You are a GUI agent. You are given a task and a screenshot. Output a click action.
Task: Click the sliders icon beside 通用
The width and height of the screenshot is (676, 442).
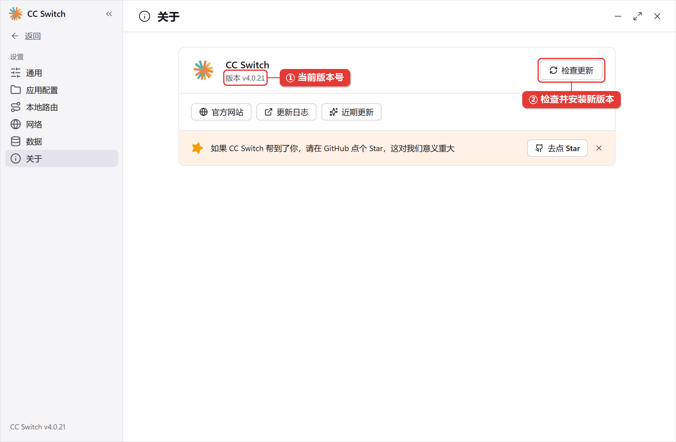pos(16,73)
